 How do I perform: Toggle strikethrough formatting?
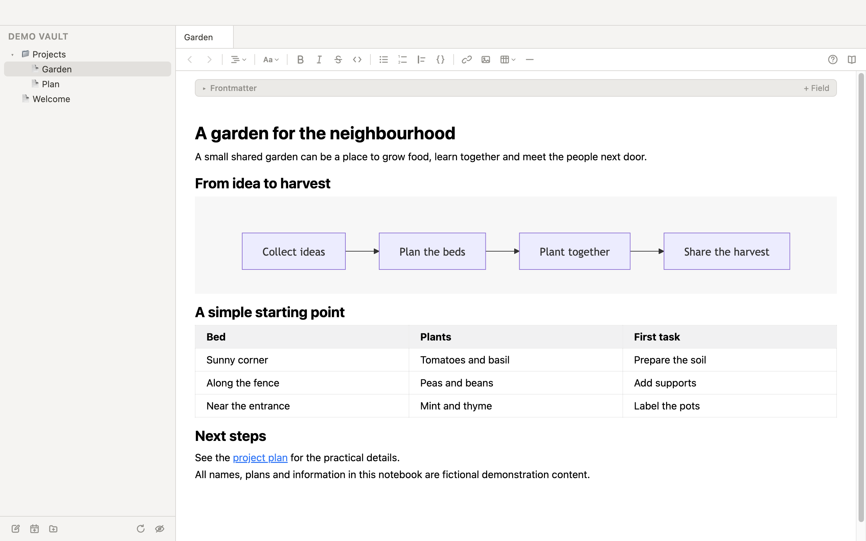pyautogui.click(x=338, y=60)
